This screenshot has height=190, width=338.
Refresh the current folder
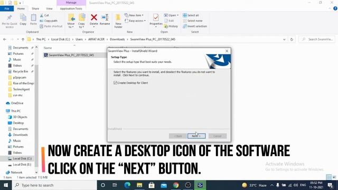click(292, 40)
